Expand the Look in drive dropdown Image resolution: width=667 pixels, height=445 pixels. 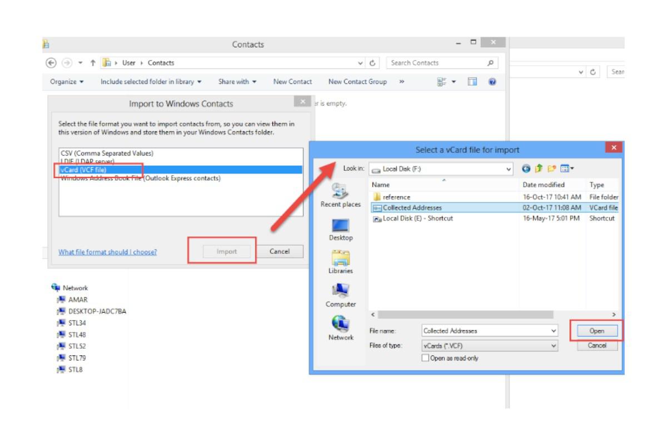(x=509, y=169)
